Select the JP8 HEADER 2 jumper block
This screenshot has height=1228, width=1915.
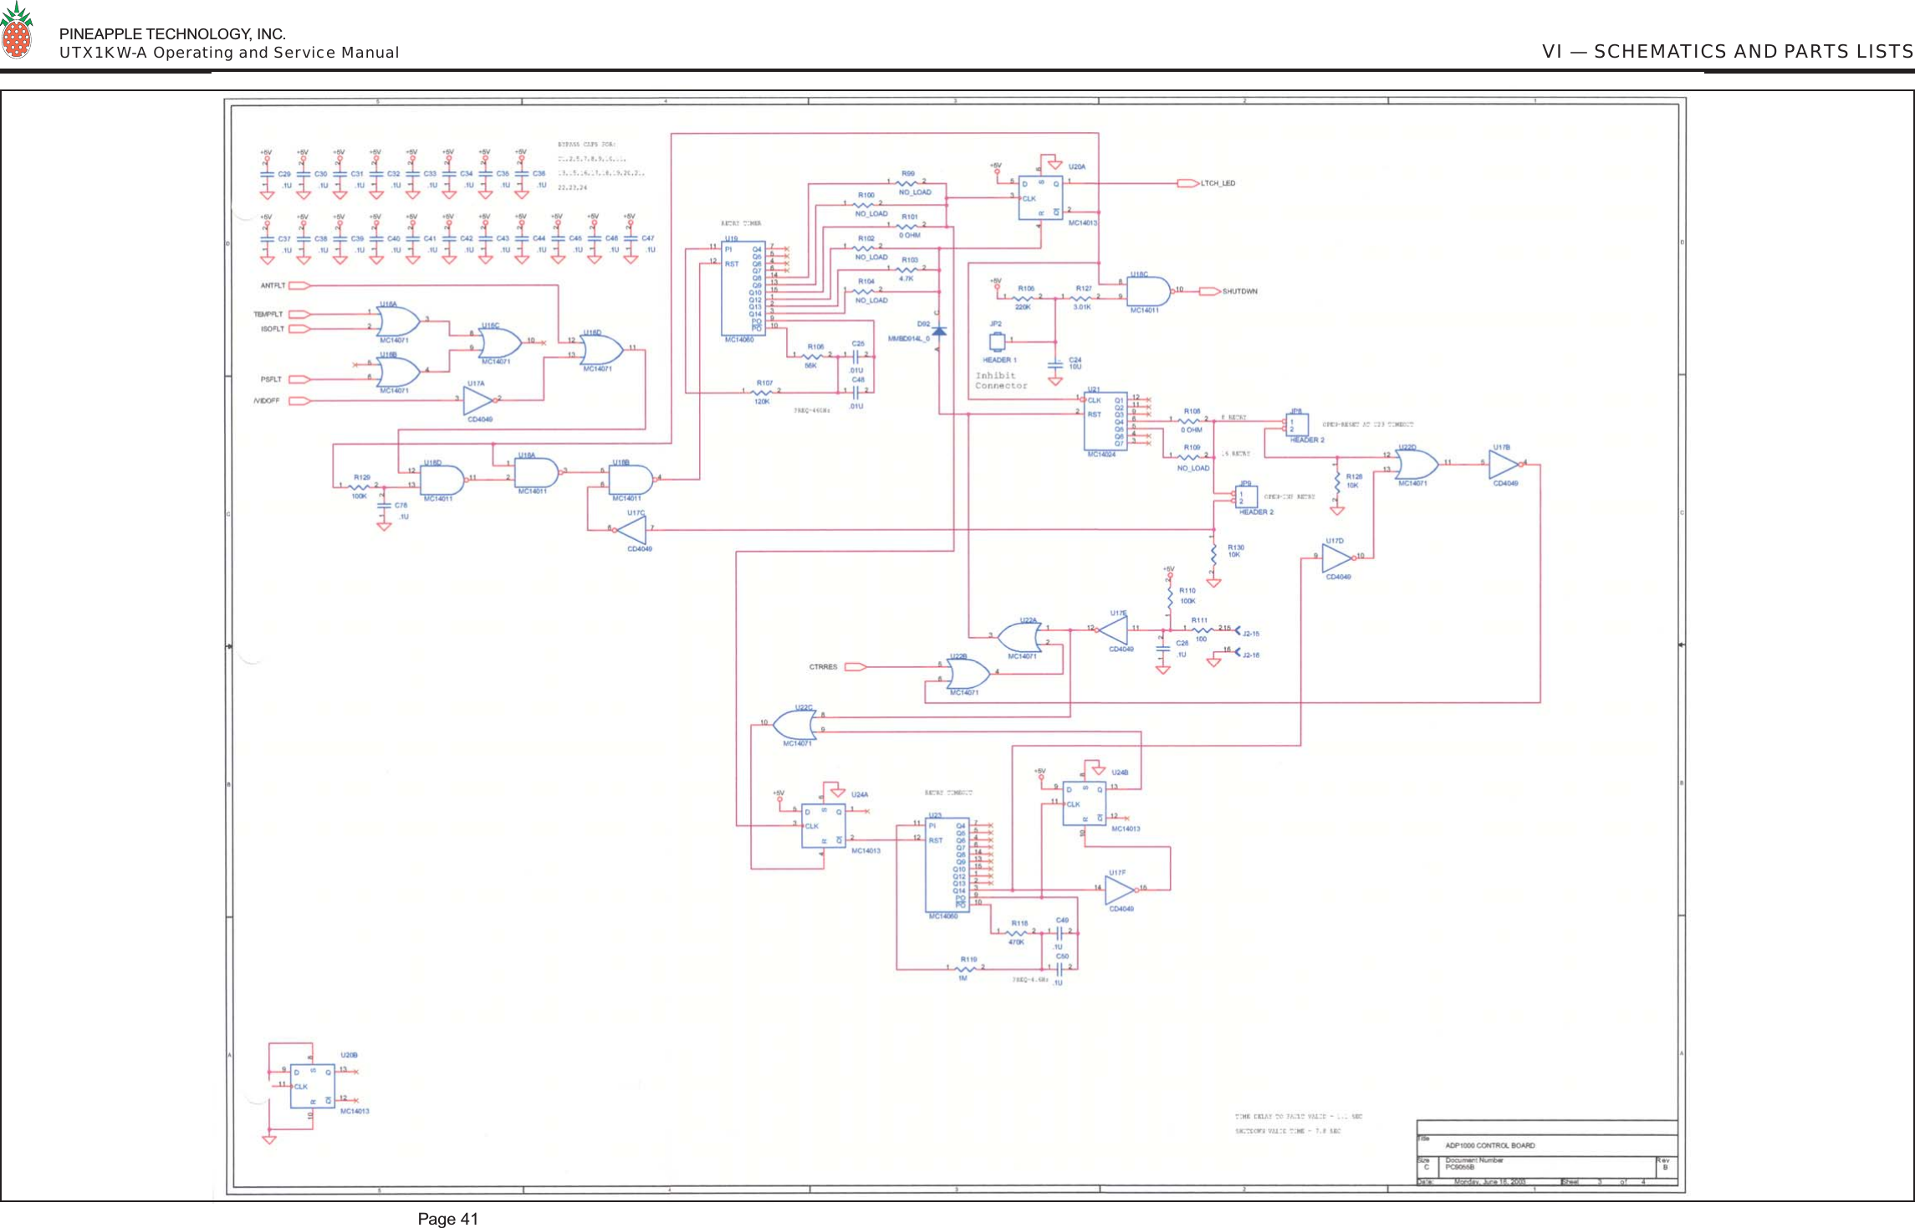click(x=1297, y=425)
